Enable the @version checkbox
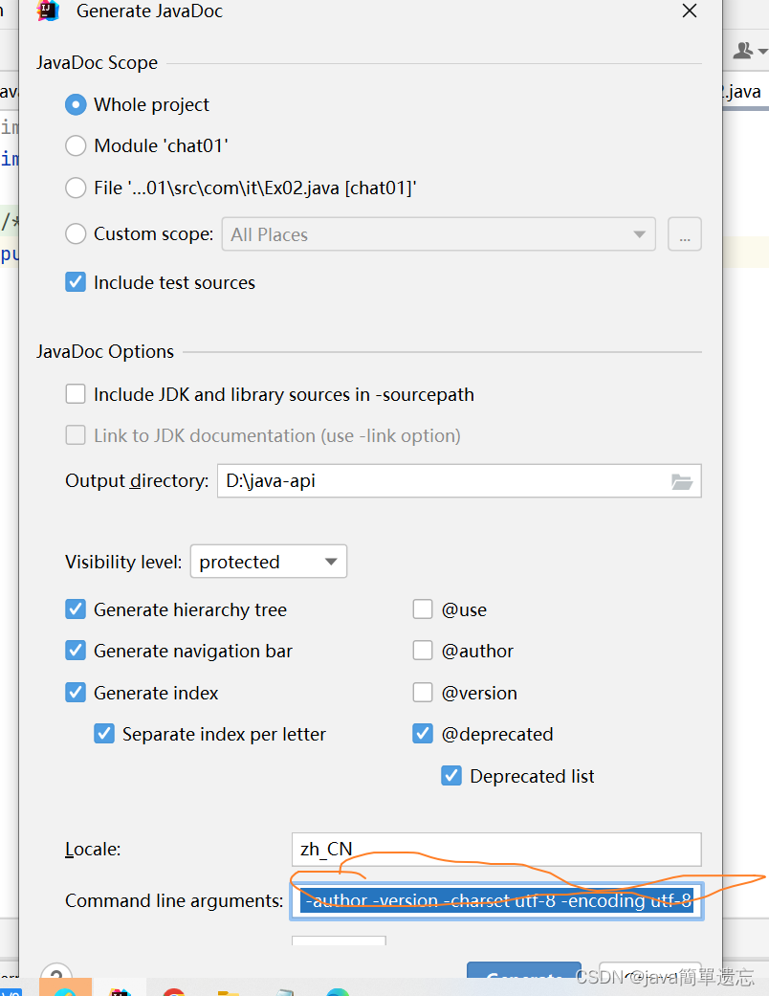The width and height of the screenshot is (769, 996). pos(423,693)
